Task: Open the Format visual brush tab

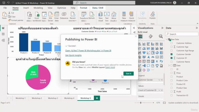Action: (150, 36)
